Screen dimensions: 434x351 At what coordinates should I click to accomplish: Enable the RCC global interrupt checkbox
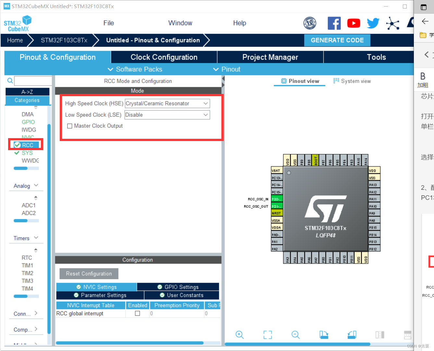[x=138, y=313]
